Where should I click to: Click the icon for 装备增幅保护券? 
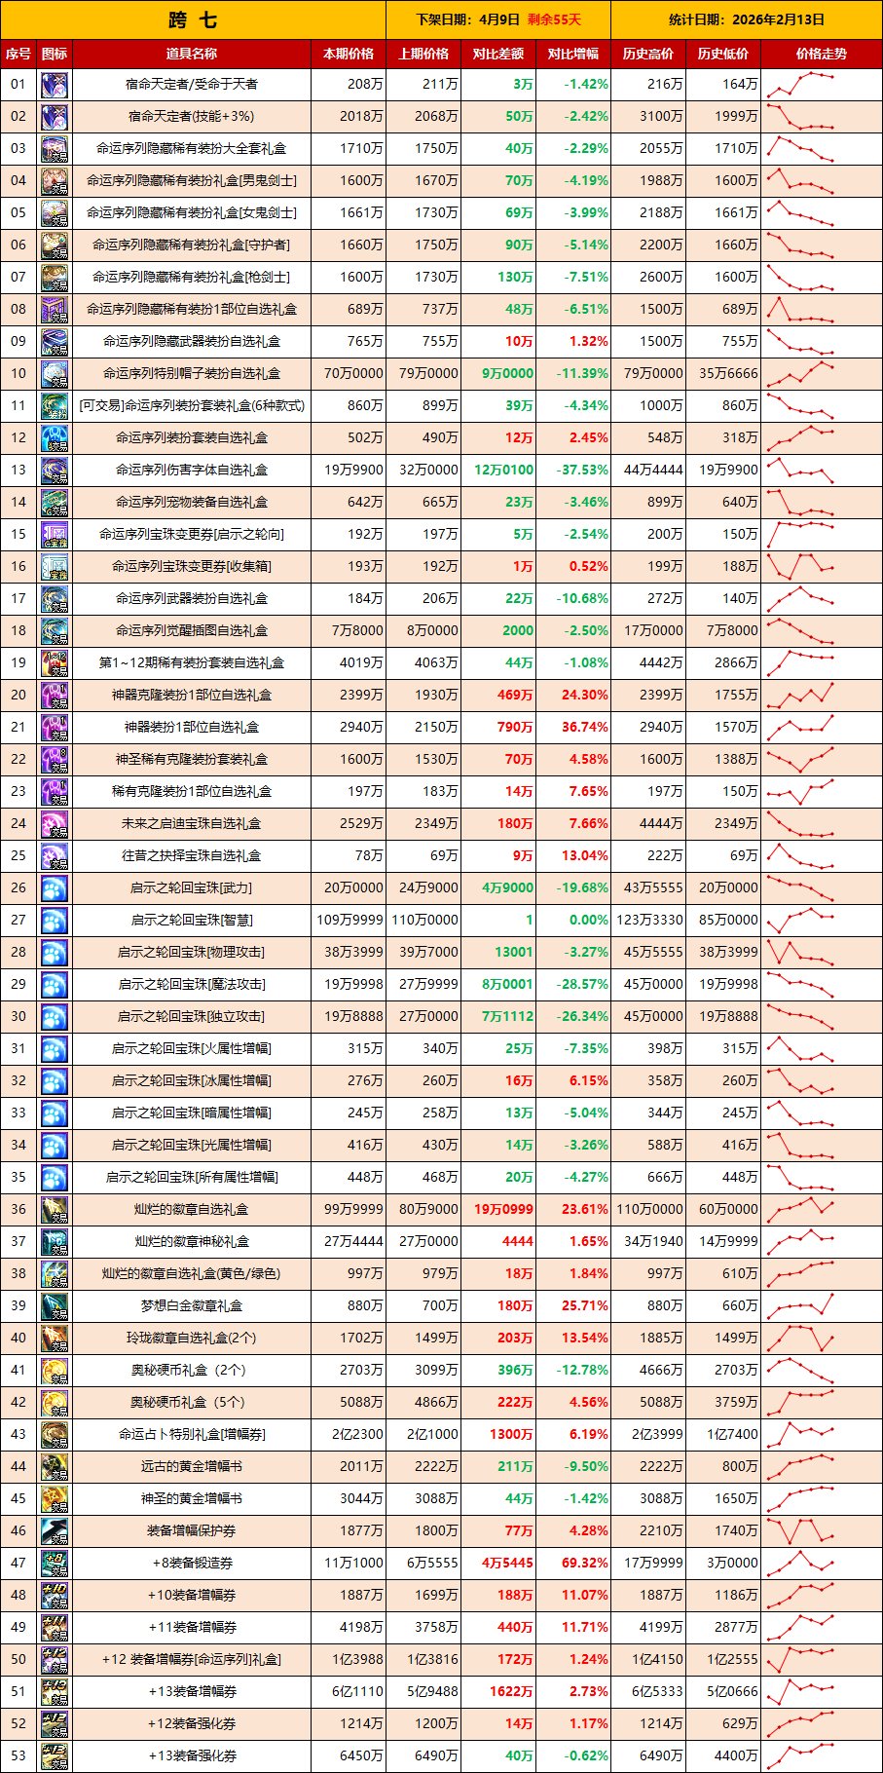tap(55, 1531)
